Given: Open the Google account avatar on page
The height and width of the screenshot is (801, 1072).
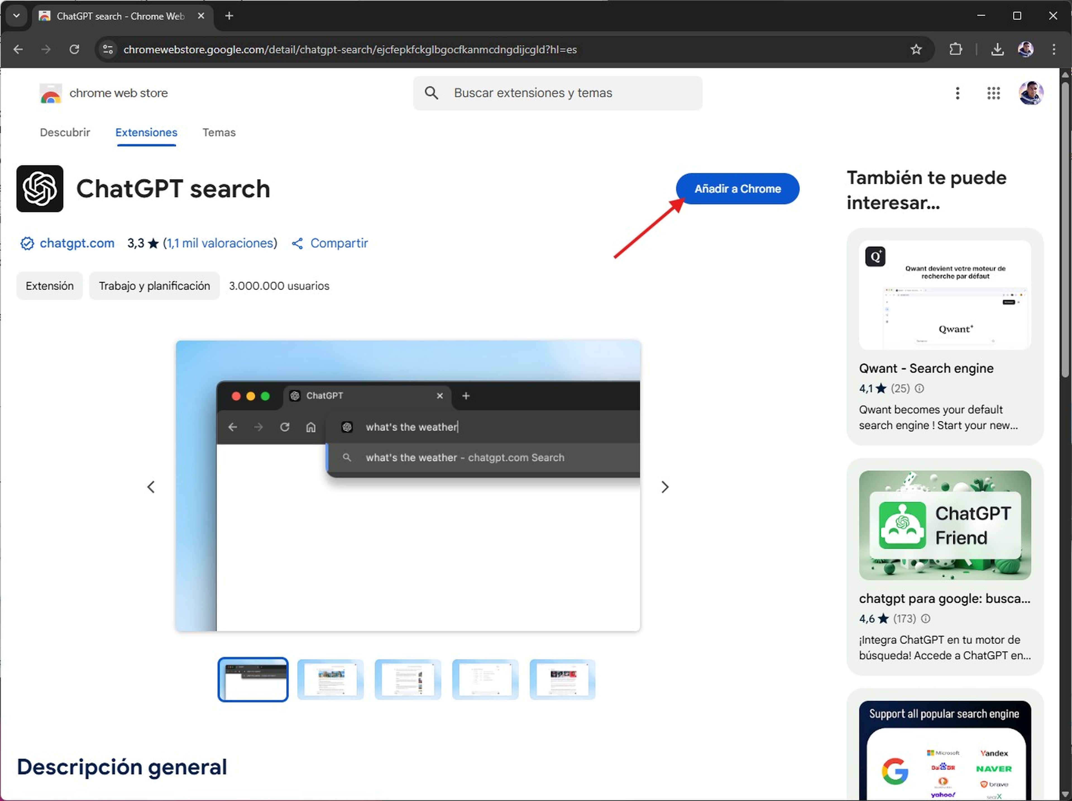Looking at the screenshot, I should point(1031,93).
